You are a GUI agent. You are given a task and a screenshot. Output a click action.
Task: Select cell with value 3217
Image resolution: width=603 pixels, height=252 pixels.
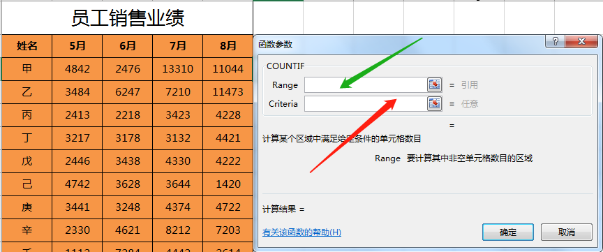click(77, 138)
